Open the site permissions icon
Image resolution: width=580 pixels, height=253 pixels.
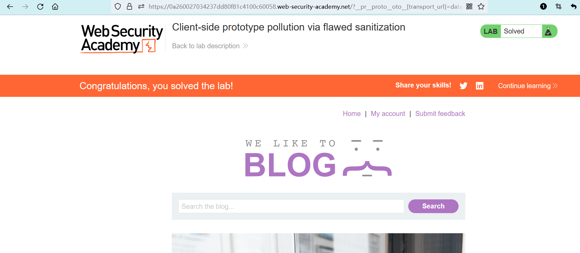coord(141,7)
